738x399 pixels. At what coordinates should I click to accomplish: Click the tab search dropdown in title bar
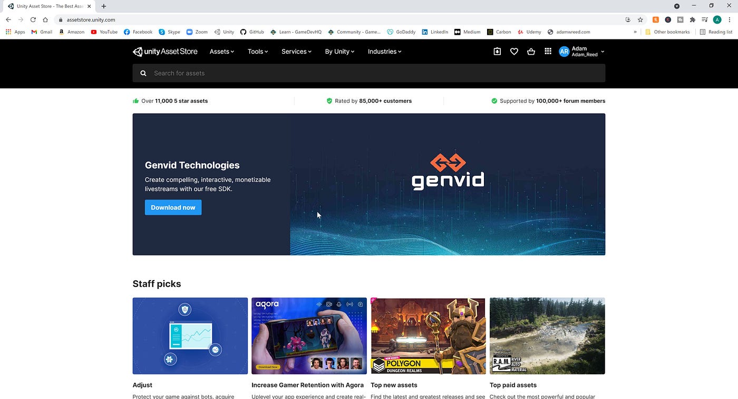[x=677, y=6]
